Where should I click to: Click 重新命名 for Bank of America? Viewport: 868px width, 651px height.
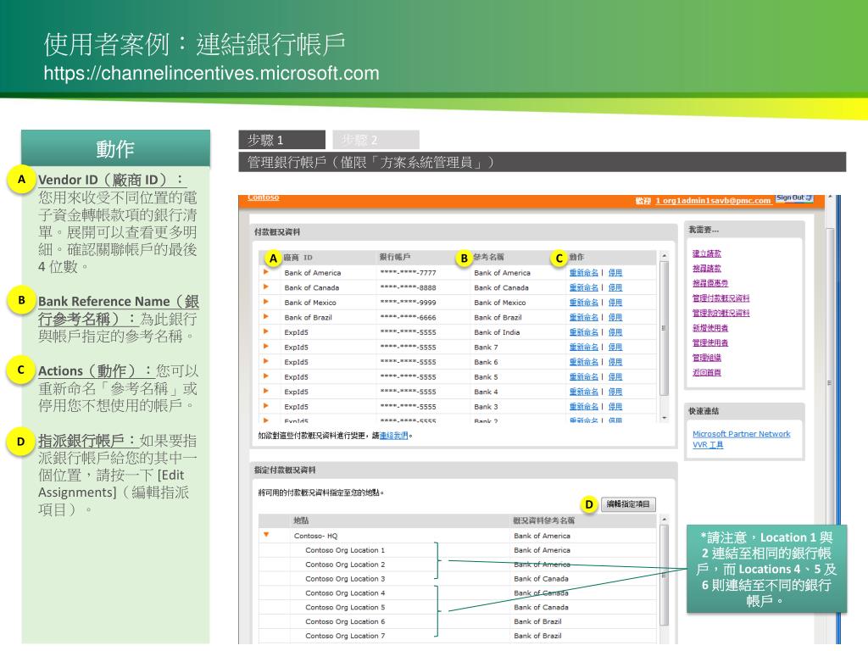tap(583, 273)
